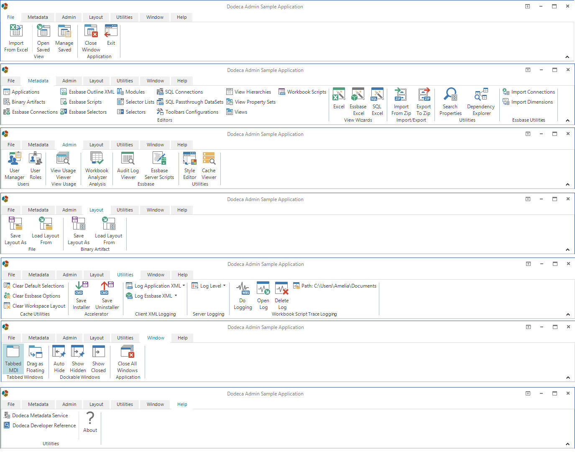Select Admin tab in the window showing Load Layout From
This screenshot has width=575, height=454.
click(x=69, y=210)
